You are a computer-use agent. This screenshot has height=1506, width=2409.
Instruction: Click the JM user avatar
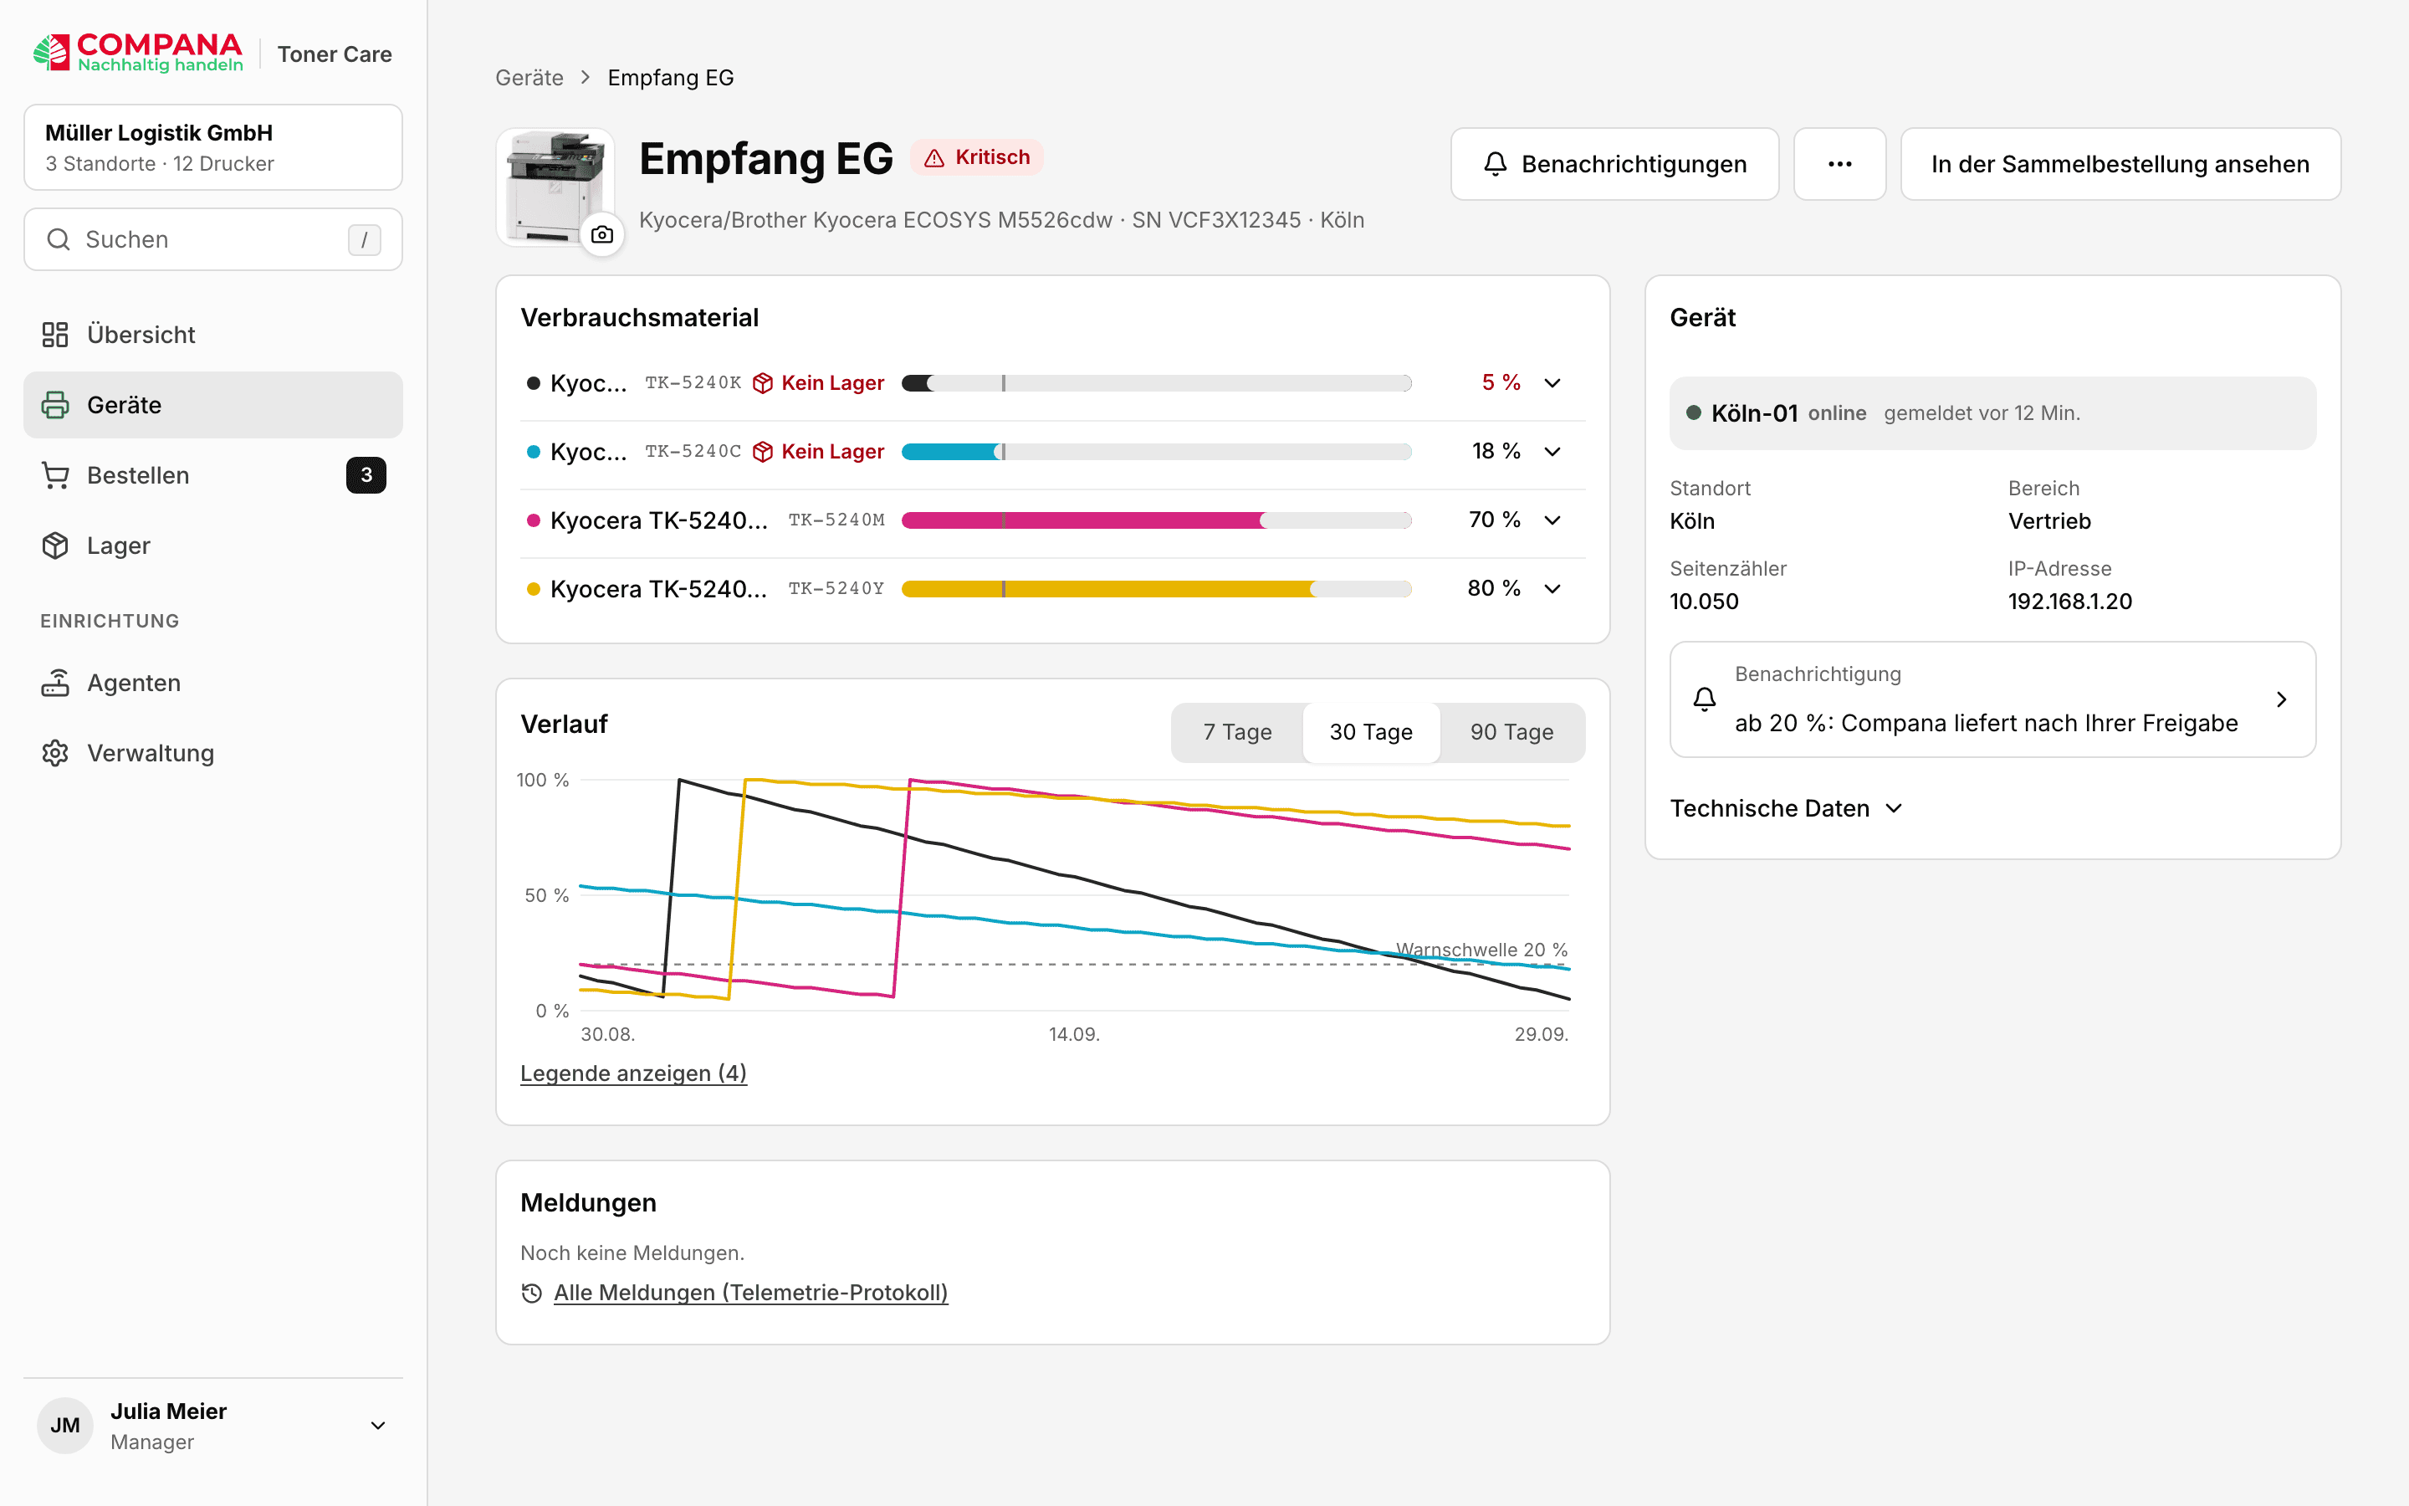click(66, 1426)
